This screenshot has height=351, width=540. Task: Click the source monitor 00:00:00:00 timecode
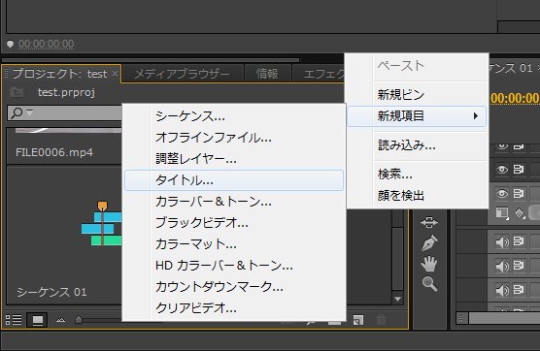click(x=47, y=44)
